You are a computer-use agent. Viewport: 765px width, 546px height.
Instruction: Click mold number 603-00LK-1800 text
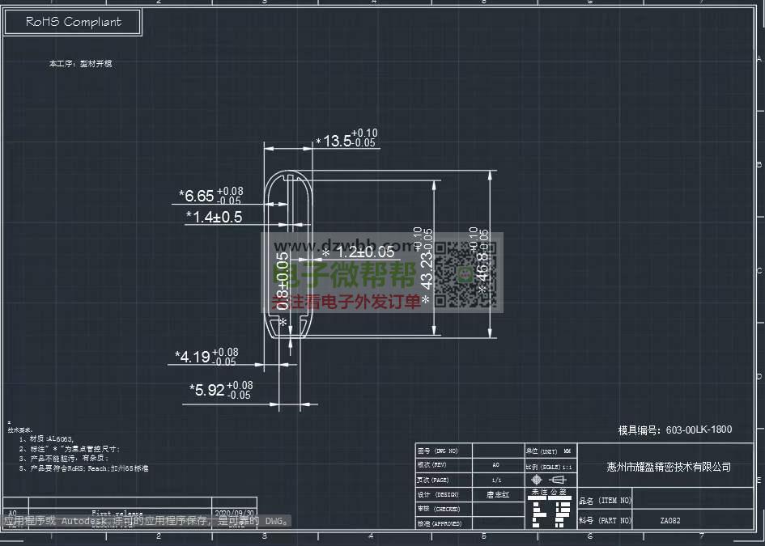[674, 430]
